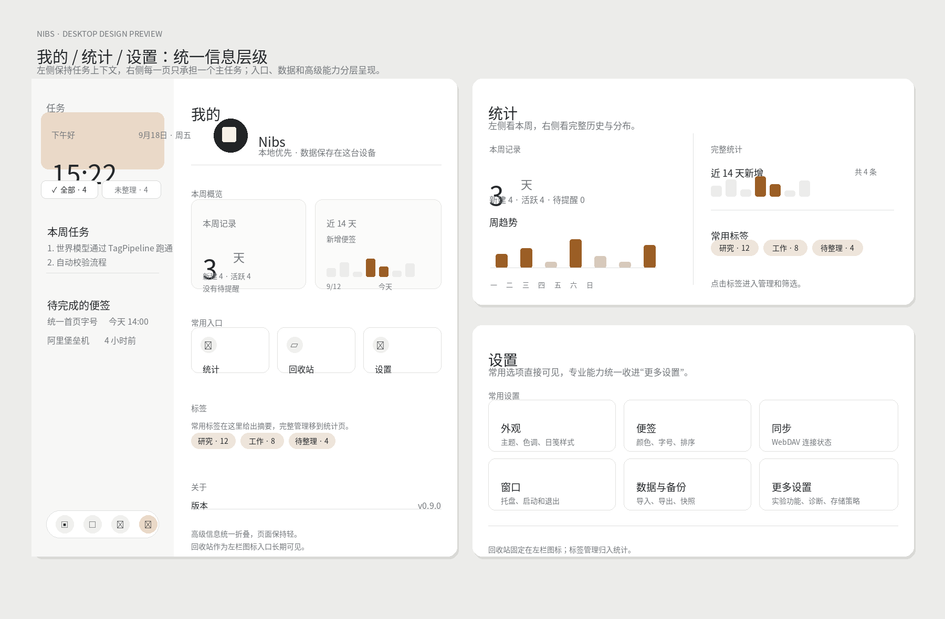Open the 更多设置 settings card
945x619 pixels.
tap(828, 484)
